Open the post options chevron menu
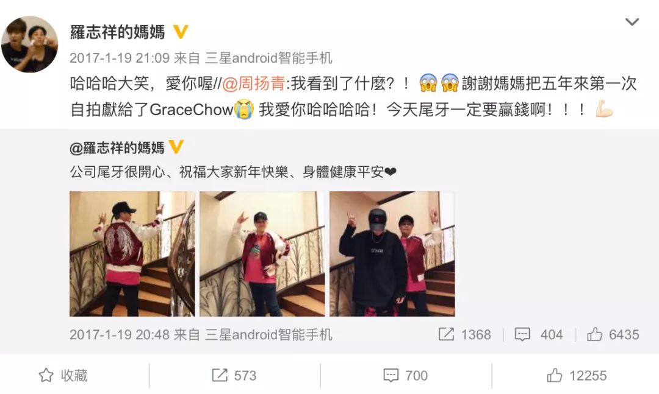 tap(632, 22)
